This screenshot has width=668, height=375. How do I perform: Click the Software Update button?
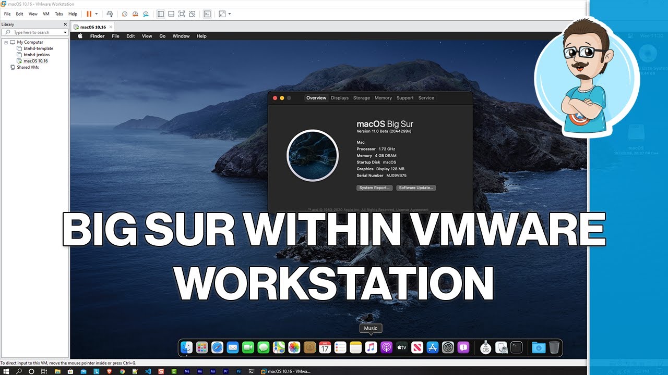[416, 187]
